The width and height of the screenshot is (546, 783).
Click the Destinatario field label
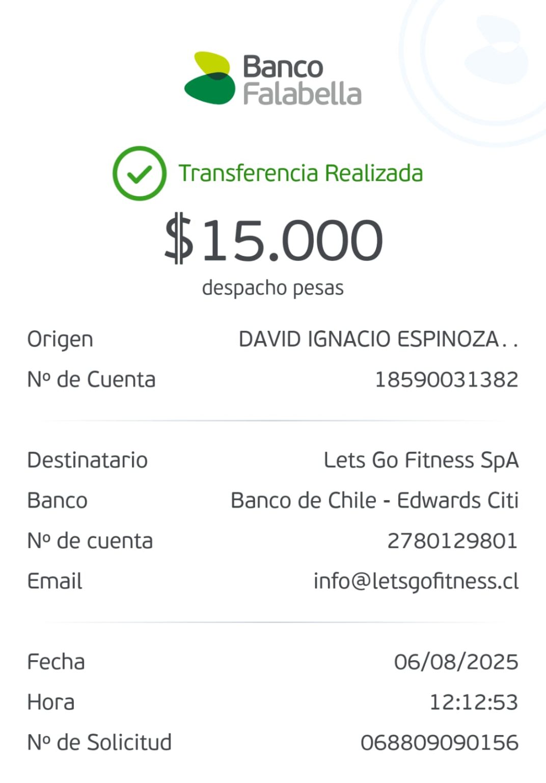[88, 460]
